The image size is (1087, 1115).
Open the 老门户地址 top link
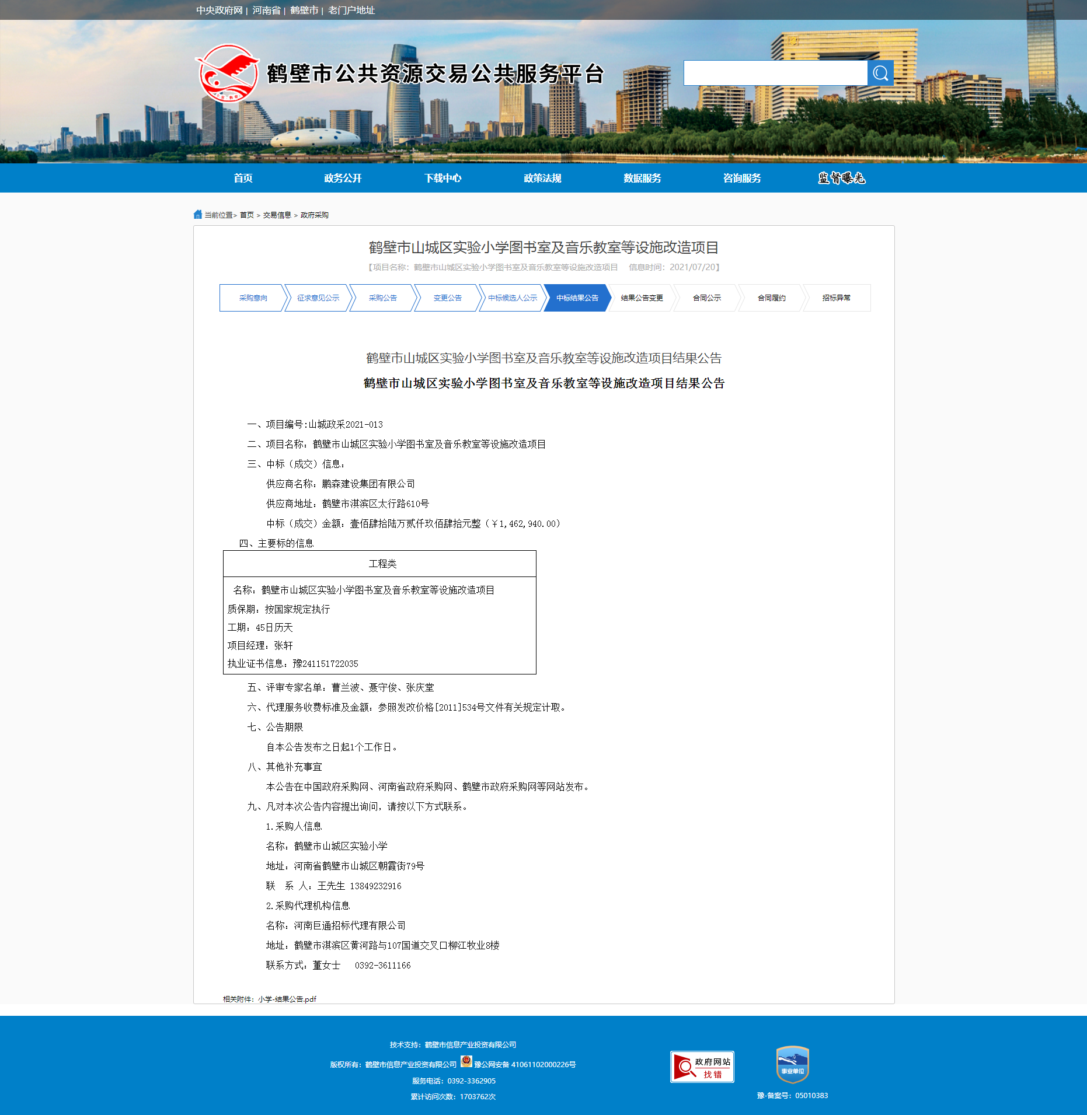point(351,11)
